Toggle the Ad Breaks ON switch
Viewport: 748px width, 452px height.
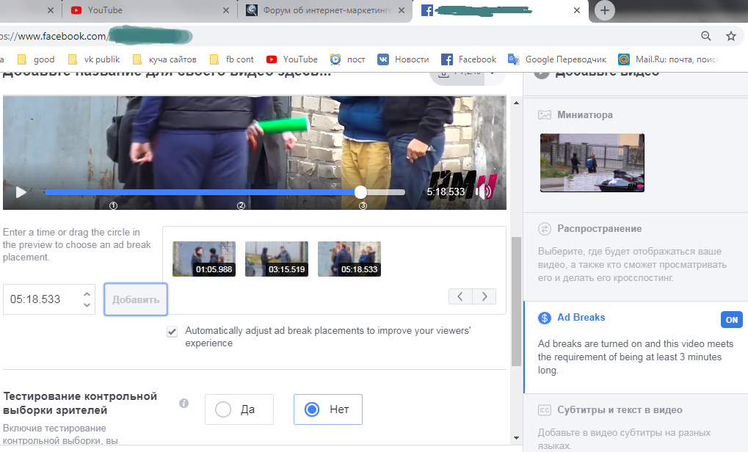(x=731, y=320)
